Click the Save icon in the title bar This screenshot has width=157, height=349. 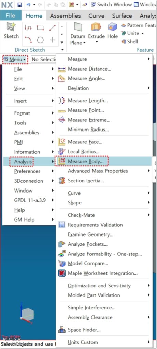pyautogui.click(x=20, y=4)
